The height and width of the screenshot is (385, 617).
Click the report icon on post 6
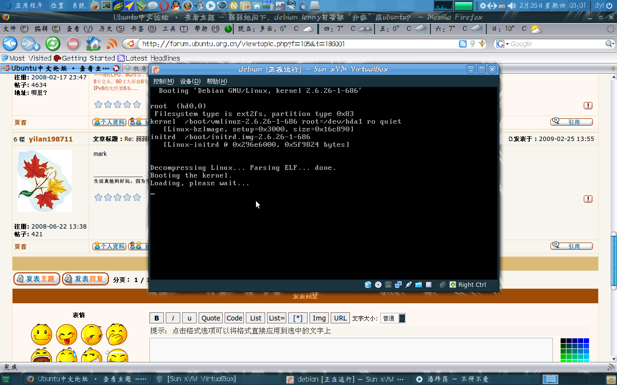tap(588, 199)
